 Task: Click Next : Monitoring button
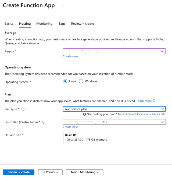tap(85, 172)
